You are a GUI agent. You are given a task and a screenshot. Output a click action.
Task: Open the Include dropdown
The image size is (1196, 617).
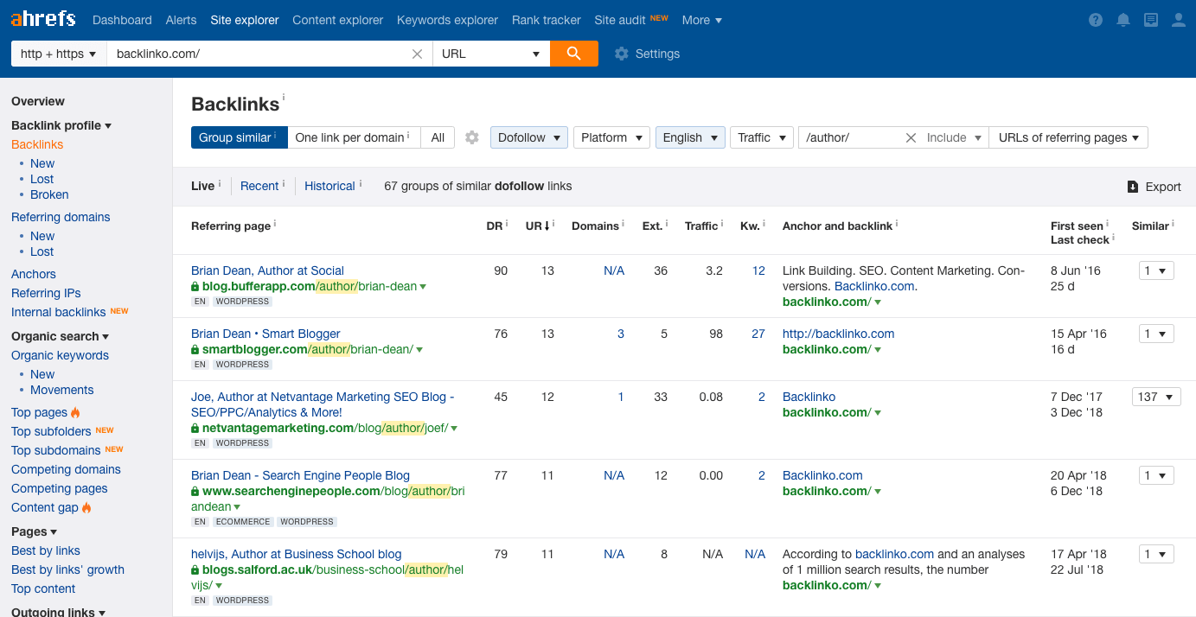955,137
